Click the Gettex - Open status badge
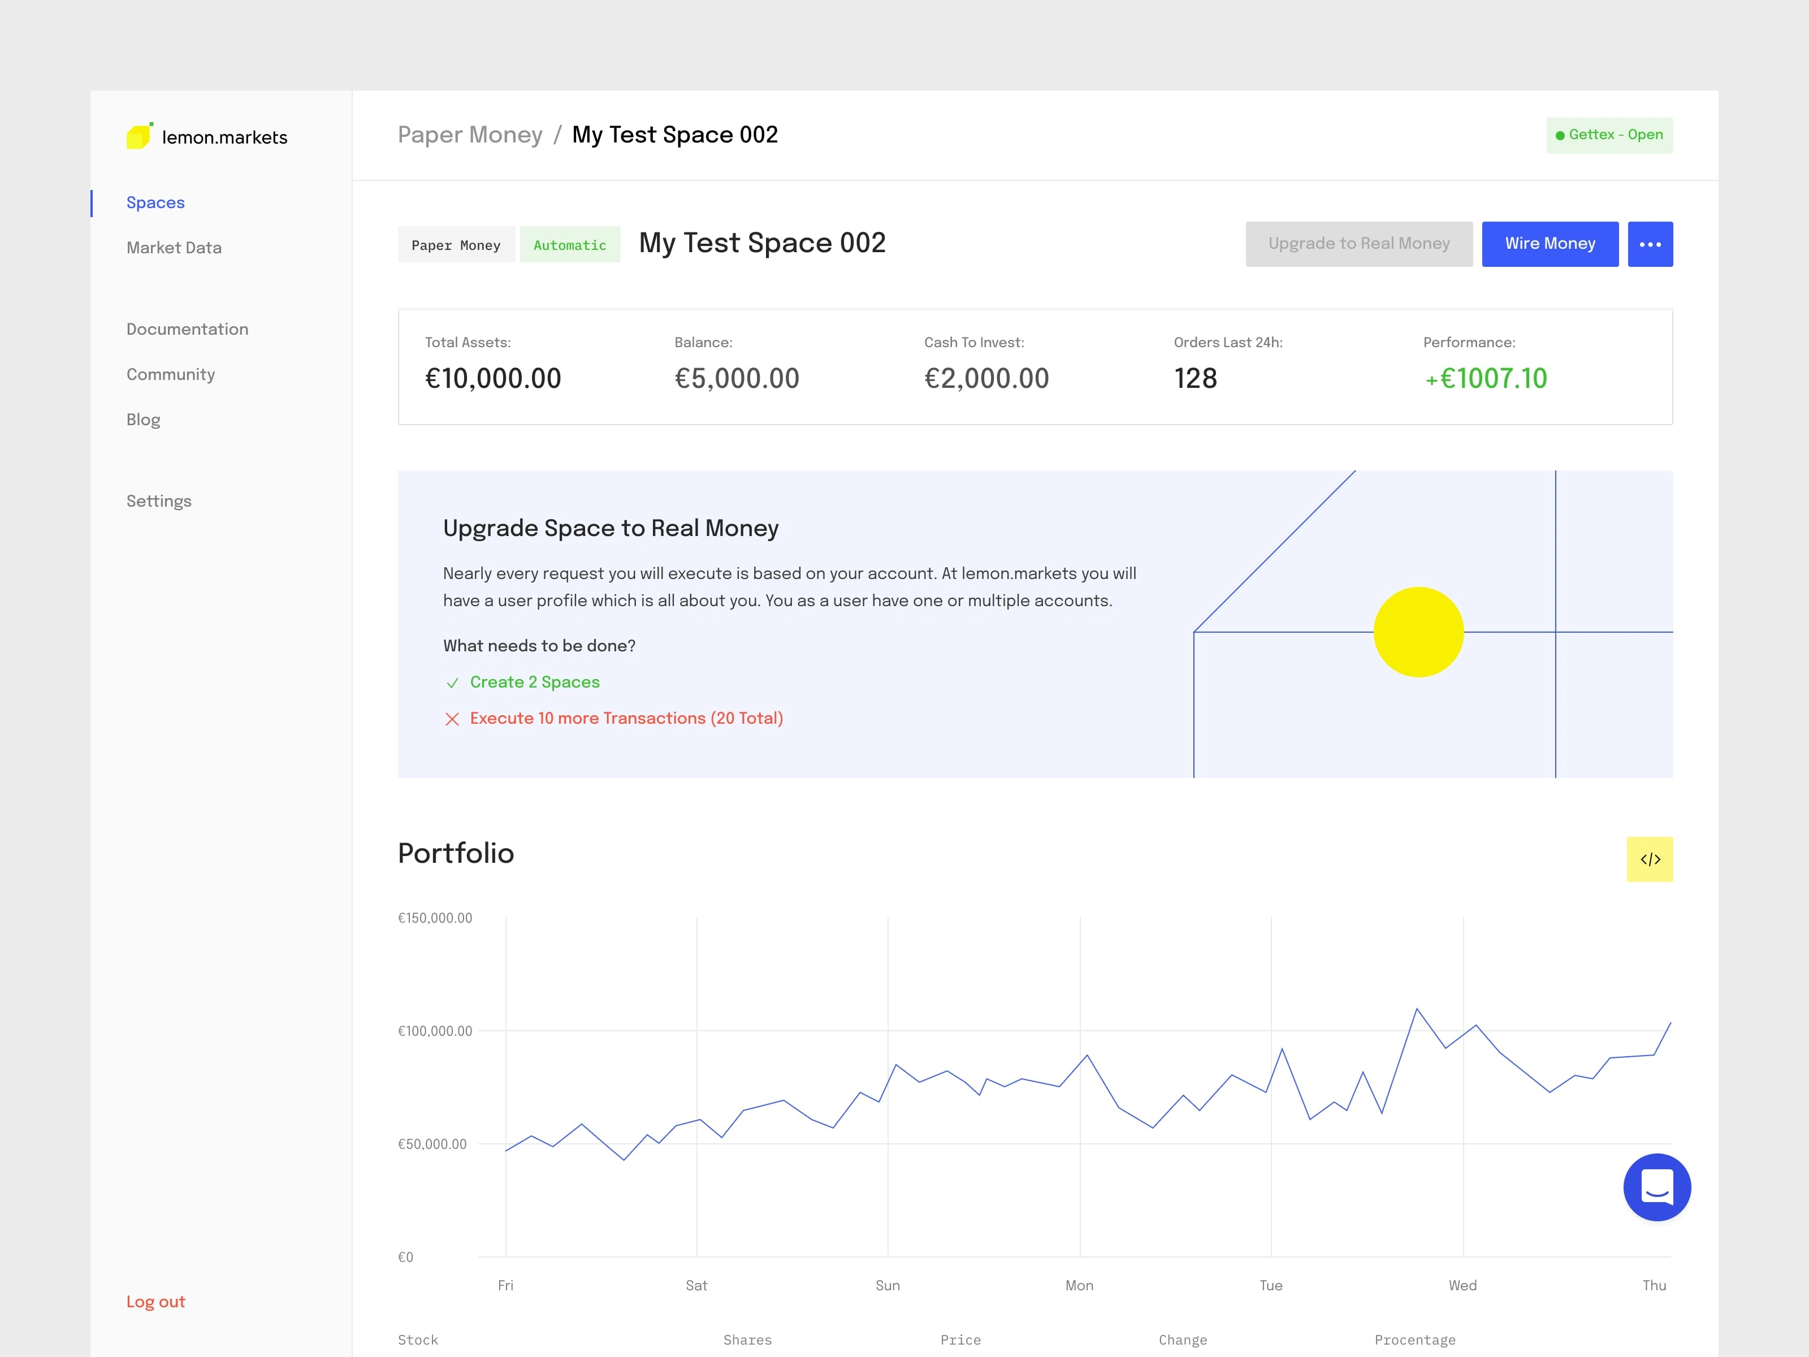Screen dimensions: 1809x1357 (1609, 136)
